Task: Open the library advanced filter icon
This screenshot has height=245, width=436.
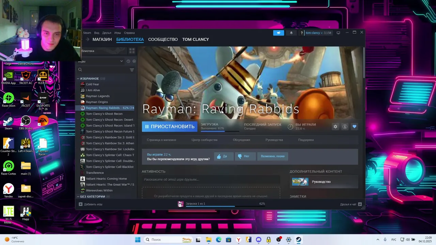Action: point(132,70)
